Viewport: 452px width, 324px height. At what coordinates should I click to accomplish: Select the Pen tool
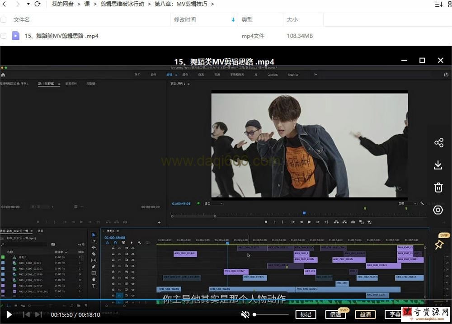click(x=94, y=267)
